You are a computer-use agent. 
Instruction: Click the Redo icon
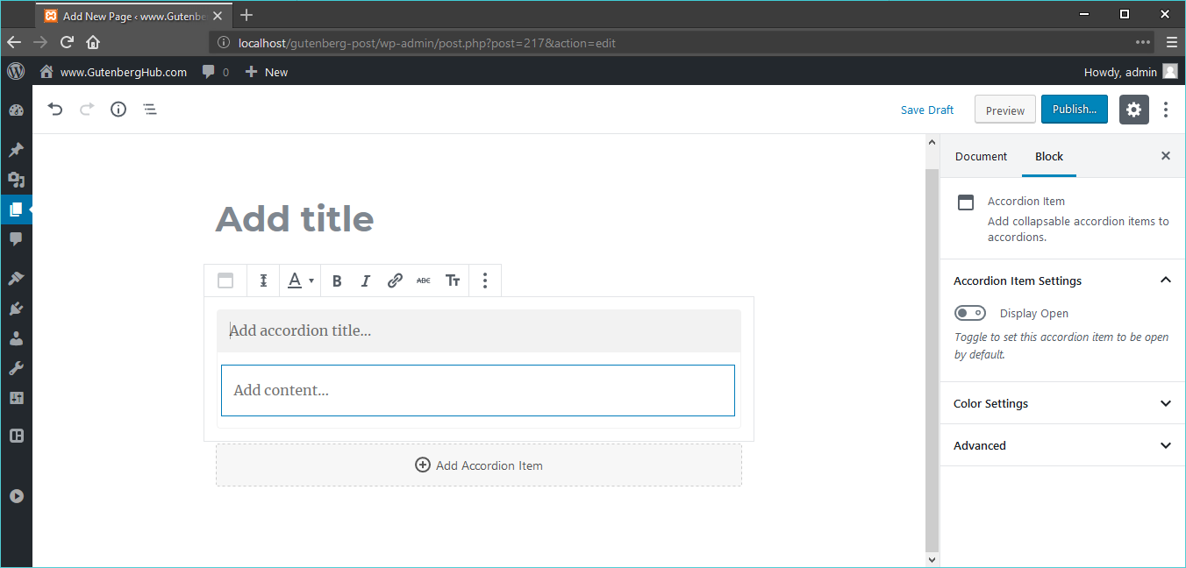pyautogui.click(x=86, y=109)
